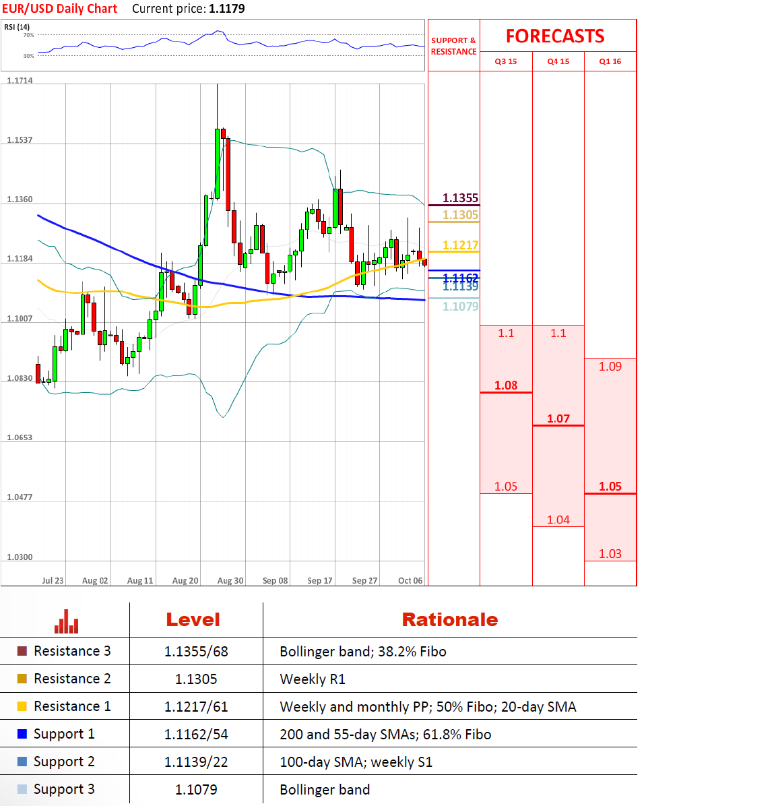This screenshot has height=806, width=776.
Task: Click the RSI (14) indicator label
Action: (x=17, y=27)
